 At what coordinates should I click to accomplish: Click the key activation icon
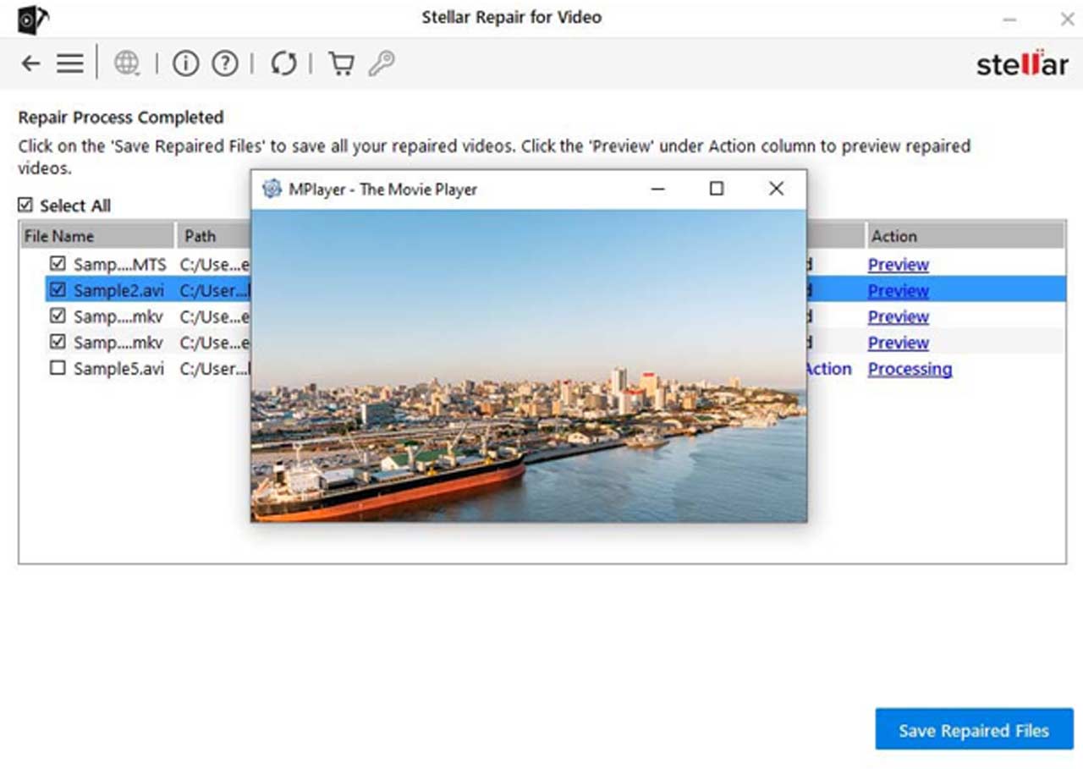coord(382,63)
